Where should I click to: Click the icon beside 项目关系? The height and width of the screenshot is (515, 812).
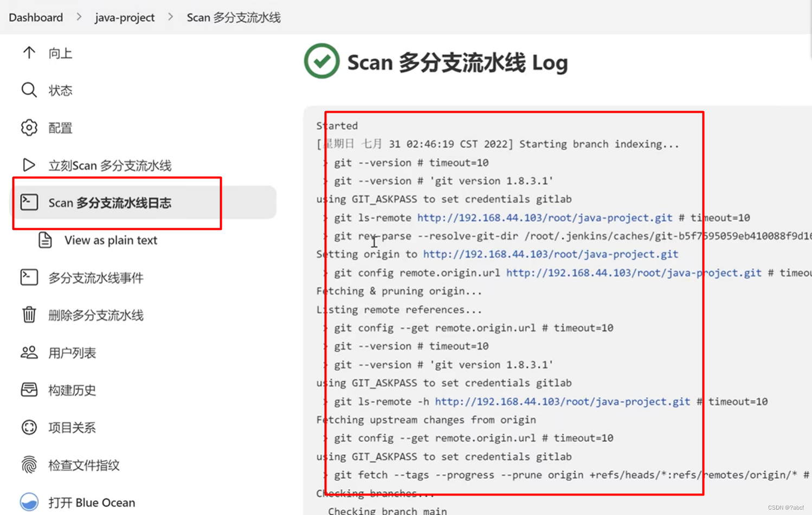29,427
